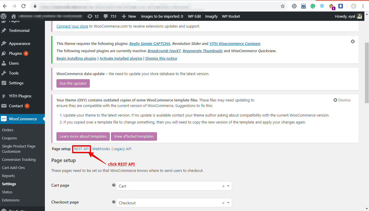Click the WordPress logo in admin bar
369x211 pixels.
click(4, 16)
